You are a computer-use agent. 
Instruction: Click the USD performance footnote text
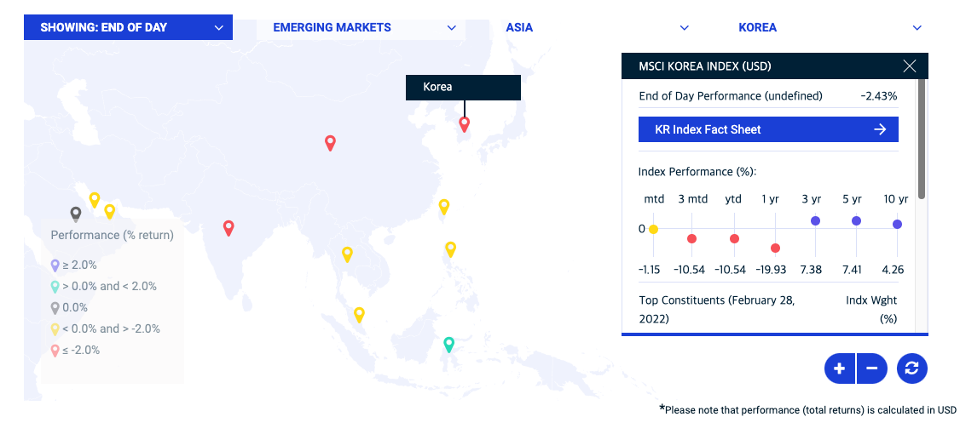[807, 409]
